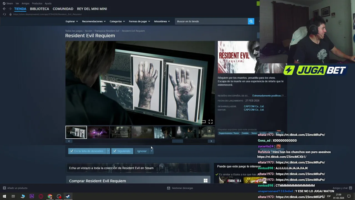This screenshot has height=200, width=355.
Task: Open the Recomendaciones dropdown menu
Action: click(94, 21)
